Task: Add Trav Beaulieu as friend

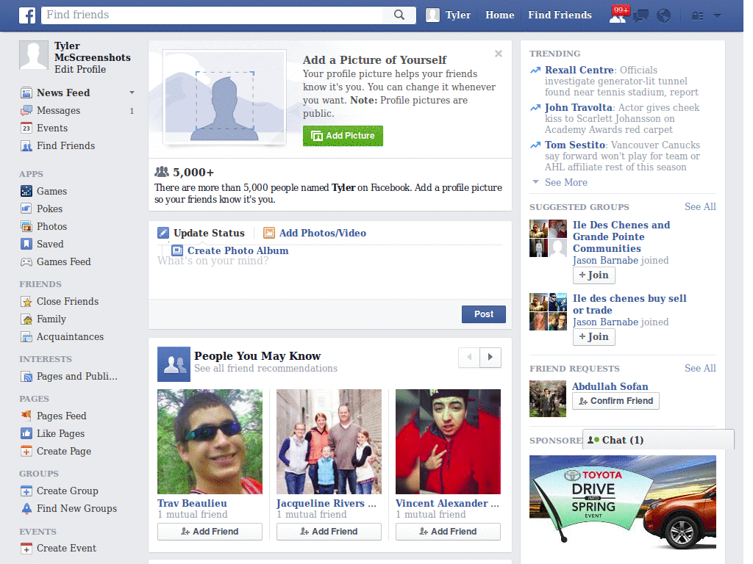Action: pos(210,532)
